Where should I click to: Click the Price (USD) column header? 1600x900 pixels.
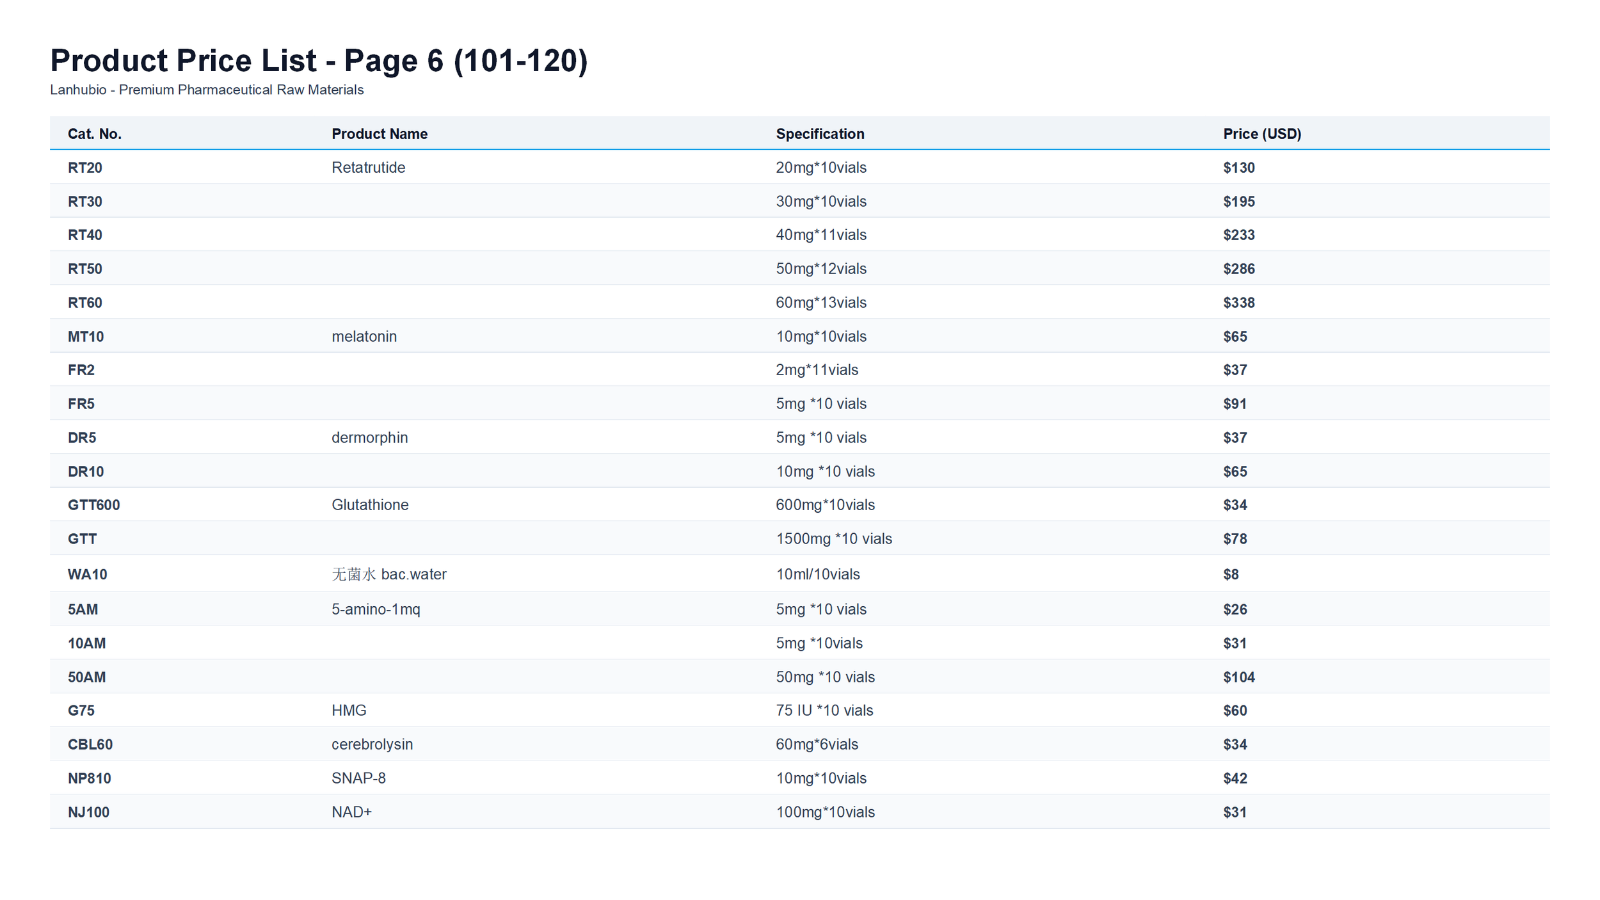coord(1262,134)
